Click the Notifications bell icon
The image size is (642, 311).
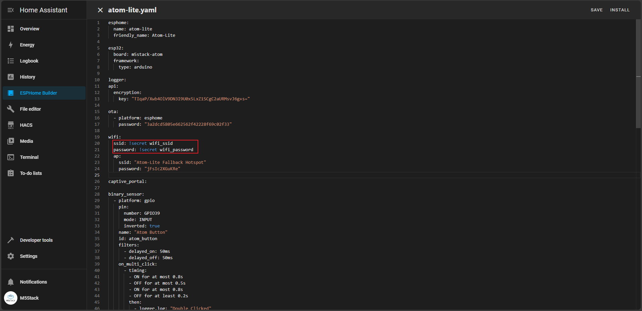[11, 282]
